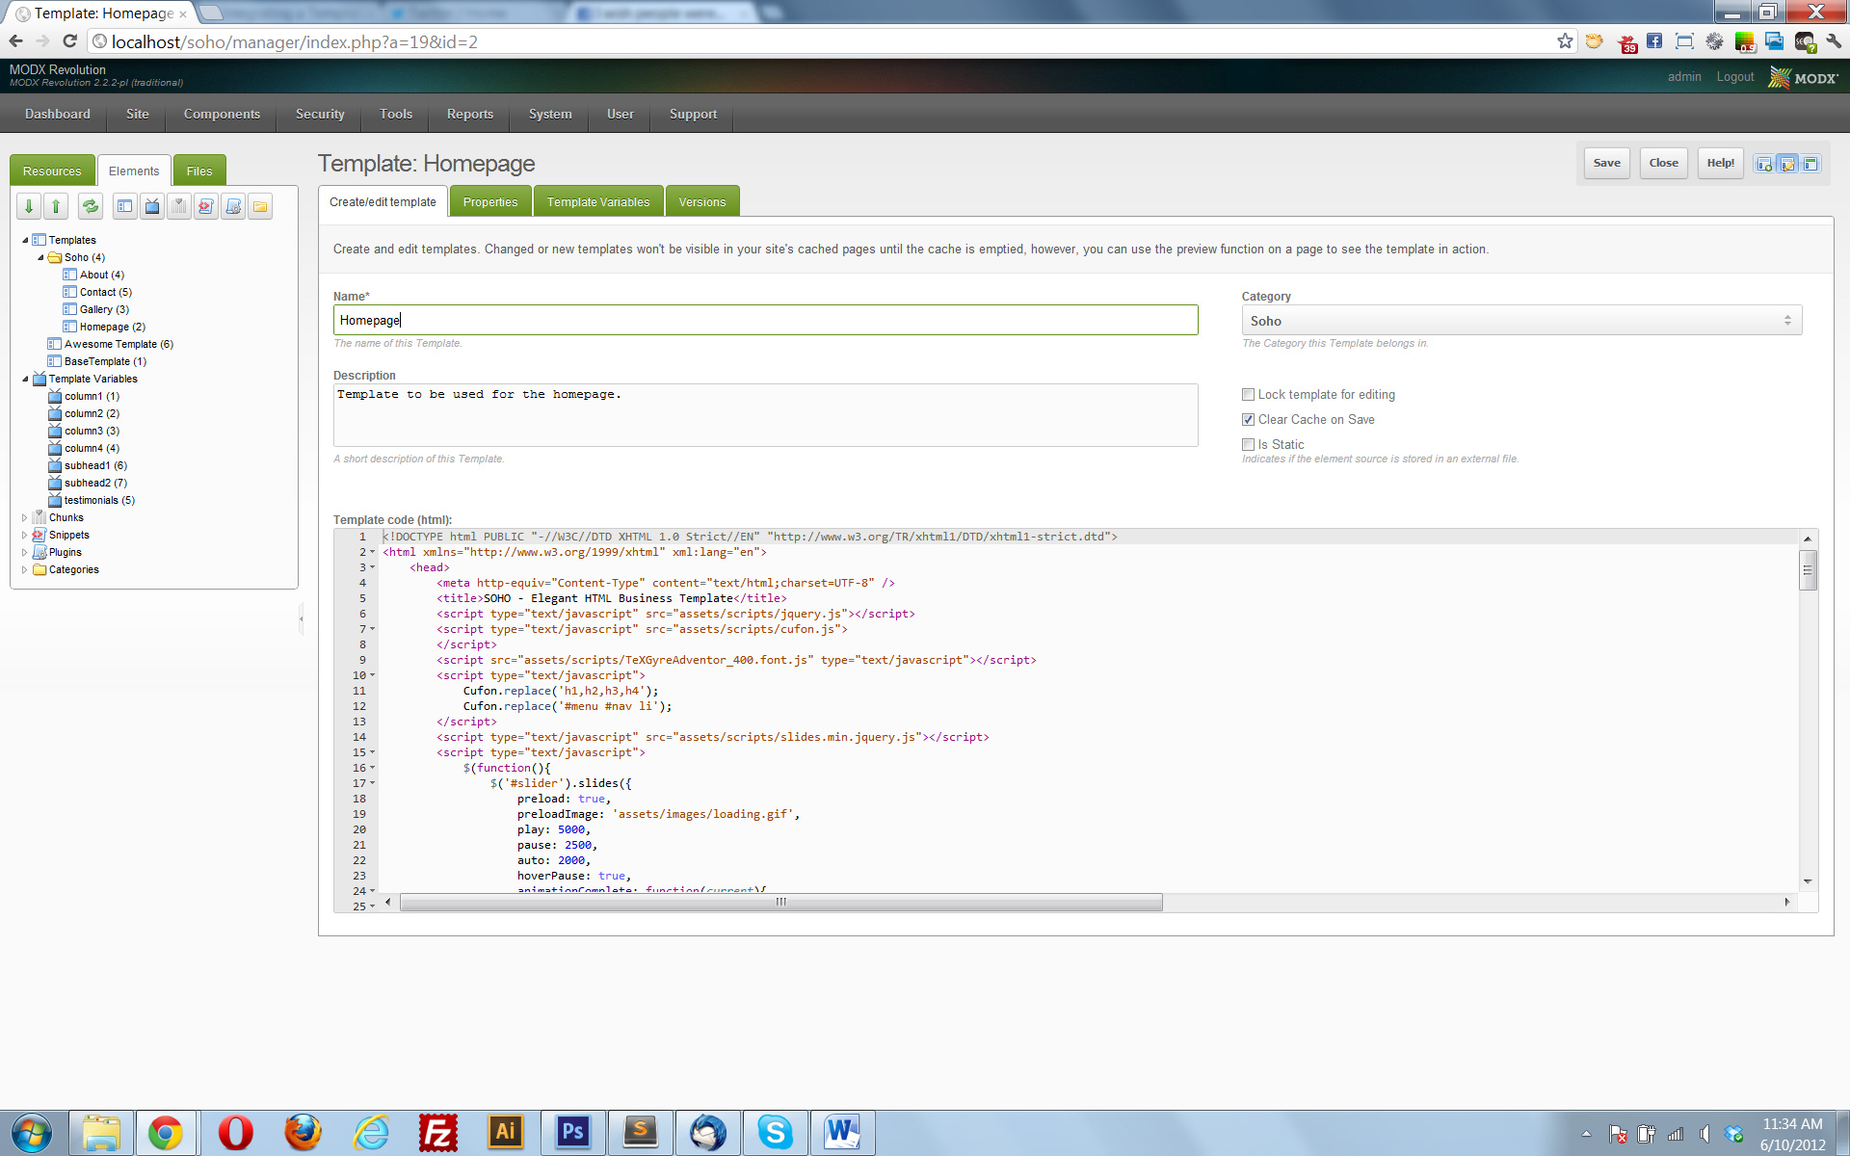Viewport: 1850px width, 1156px height.
Task: Collapse the Template Variables node
Action: [x=25, y=379]
